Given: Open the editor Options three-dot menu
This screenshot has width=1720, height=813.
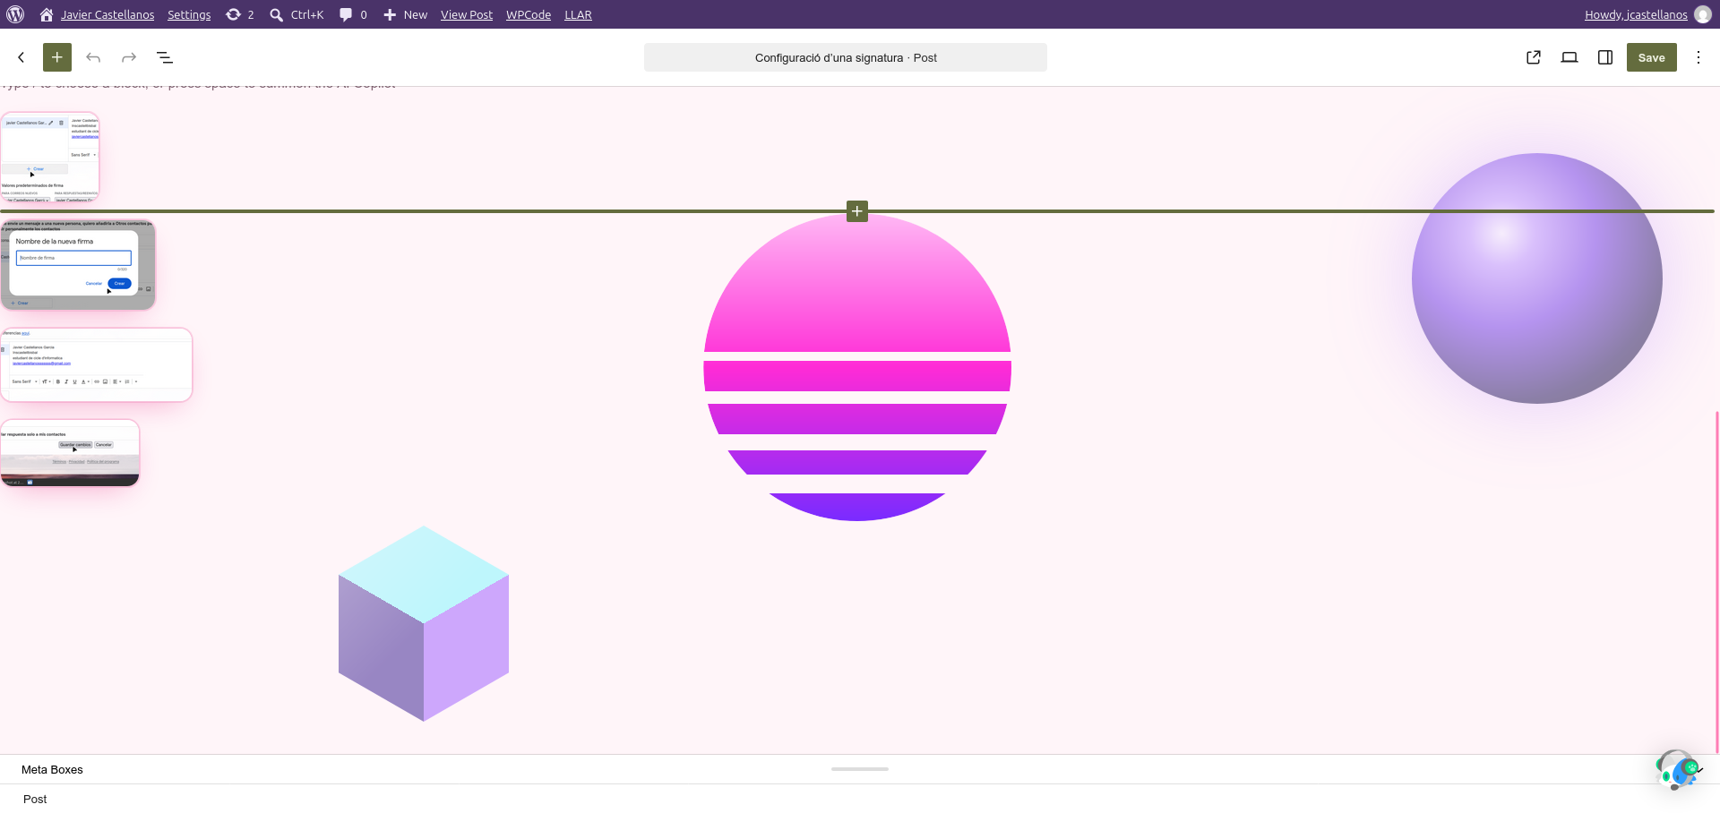Looking at the screenshot, I should [x=1698, y=57].
